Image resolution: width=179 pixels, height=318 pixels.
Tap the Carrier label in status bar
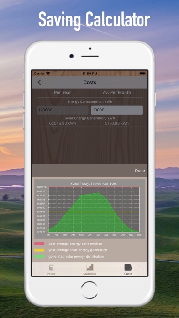tap(39, 74)
